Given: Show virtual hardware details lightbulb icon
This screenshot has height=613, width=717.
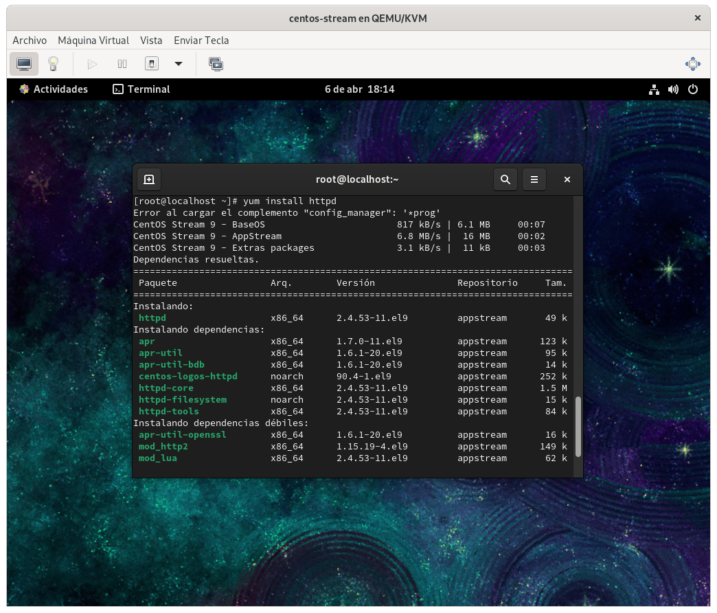Looking at the screenshot, I should tap(53, 64).
